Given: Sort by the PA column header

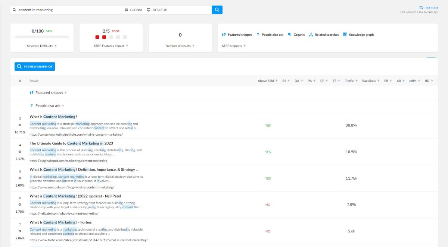Looking at the screenshot, I should pyautogui.click(x=311, y=81).
